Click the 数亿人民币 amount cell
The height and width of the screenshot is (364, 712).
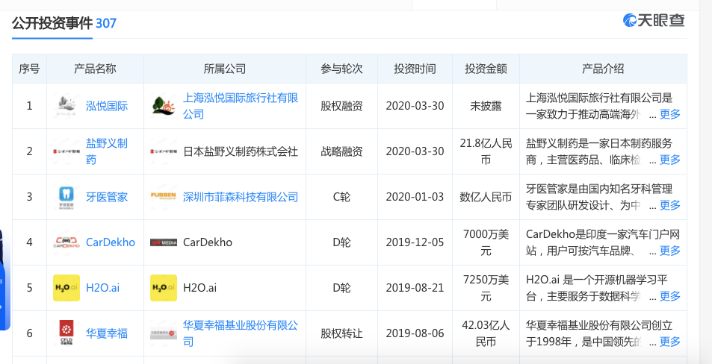[x=486, y=197]
